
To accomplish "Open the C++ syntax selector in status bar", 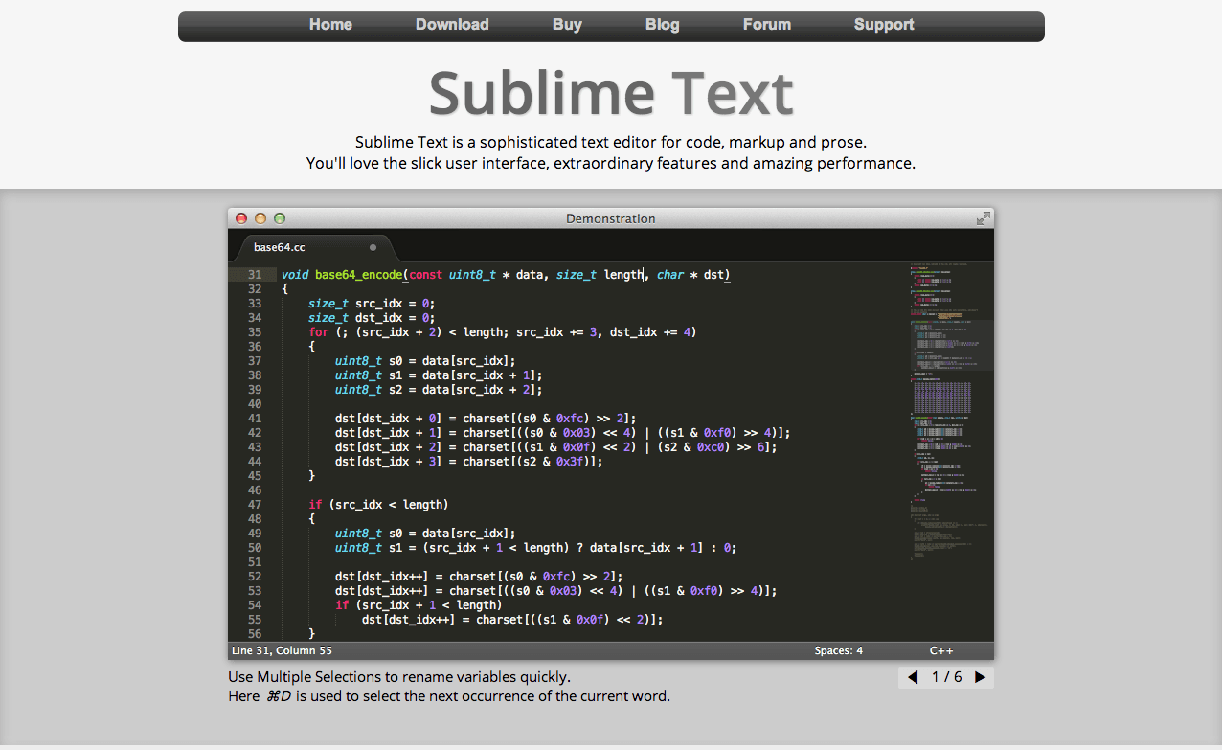I will pos(940,650).
